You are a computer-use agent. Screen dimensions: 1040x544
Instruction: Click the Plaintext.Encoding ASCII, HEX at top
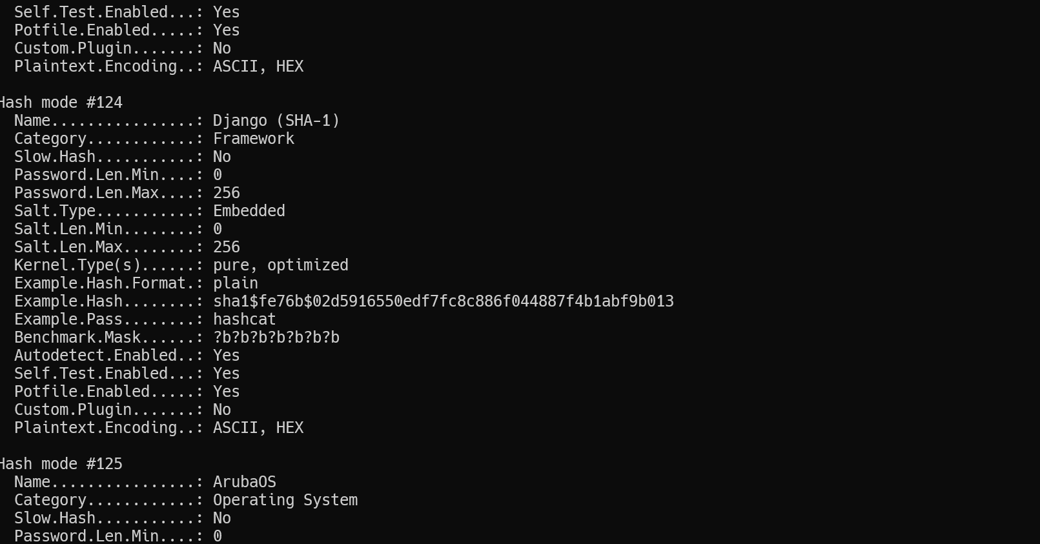tap(258, 66)
